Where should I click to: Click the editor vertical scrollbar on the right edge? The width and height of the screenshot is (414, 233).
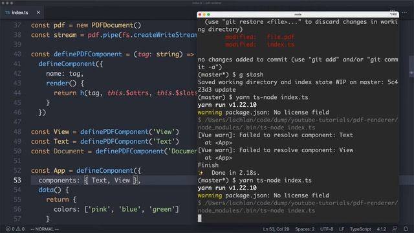(x=411, y=66)
